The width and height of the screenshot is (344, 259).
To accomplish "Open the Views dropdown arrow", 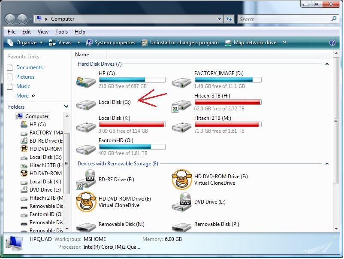I will (78, 43).
